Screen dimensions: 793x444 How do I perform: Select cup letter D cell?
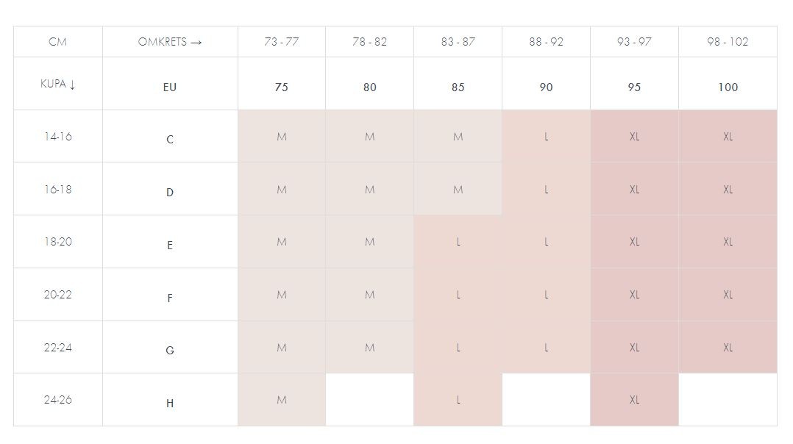tap(170, 192)
